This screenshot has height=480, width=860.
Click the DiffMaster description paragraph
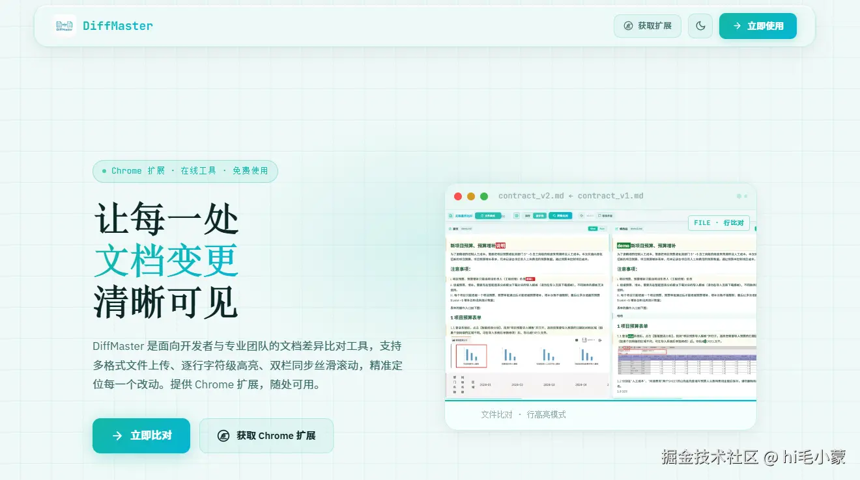(248, 365)
